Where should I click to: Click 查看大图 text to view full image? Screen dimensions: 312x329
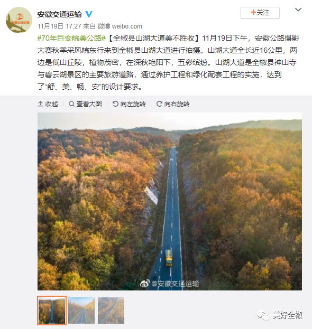(x=89, y=104)
